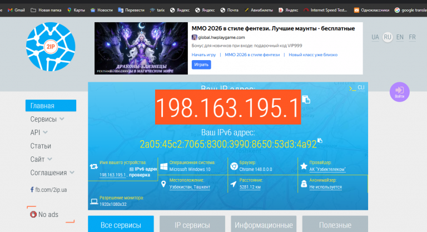Viewport: 427px width, 232px height.
Task: Select the Полезные tab
Action: point(335,224)
